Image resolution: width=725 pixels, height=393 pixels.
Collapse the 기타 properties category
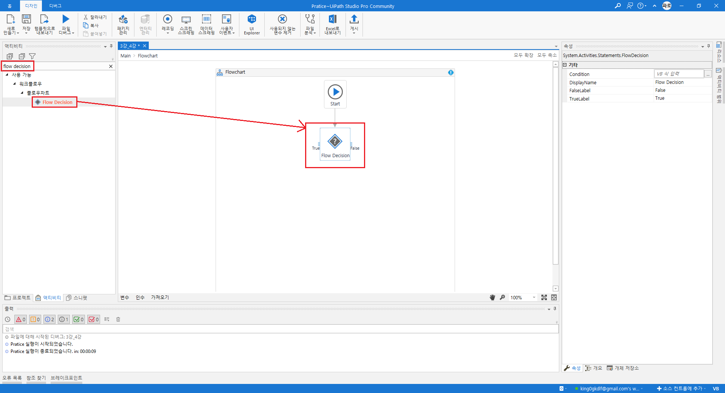[x=565, y=65]
